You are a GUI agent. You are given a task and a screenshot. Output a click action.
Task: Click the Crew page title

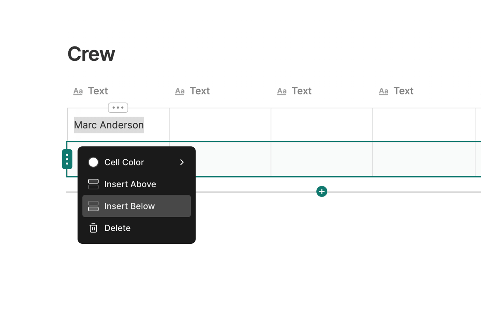[91, 54]
